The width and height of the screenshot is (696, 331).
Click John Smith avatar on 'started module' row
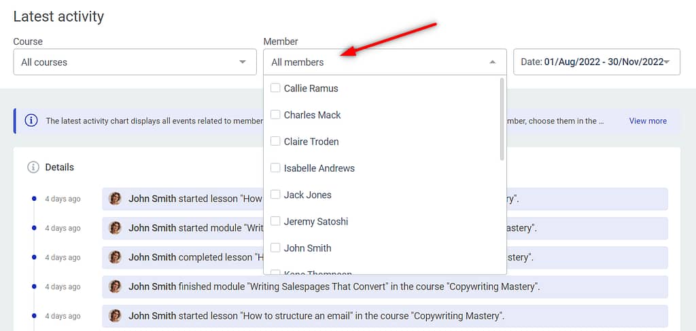[115, 228]
